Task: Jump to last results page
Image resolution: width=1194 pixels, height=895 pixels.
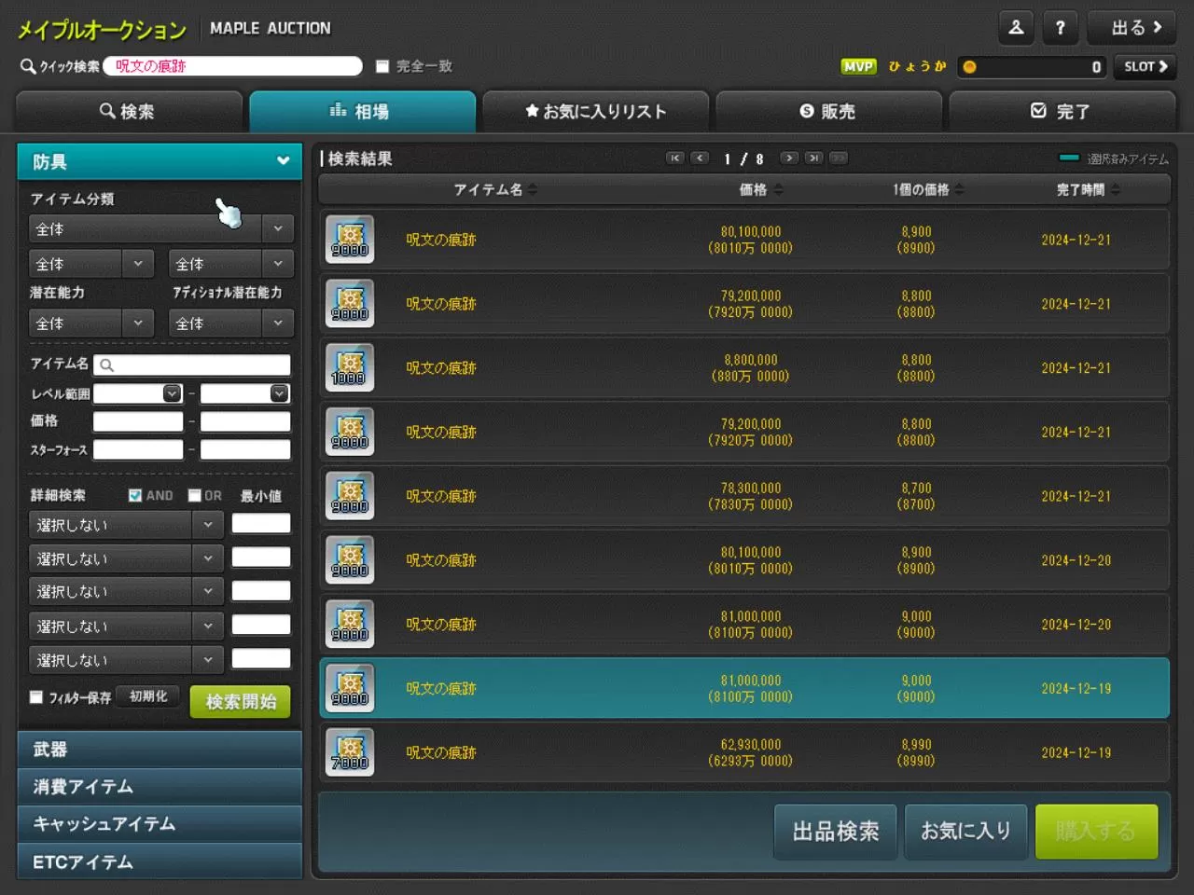Action: coord(814,158)
